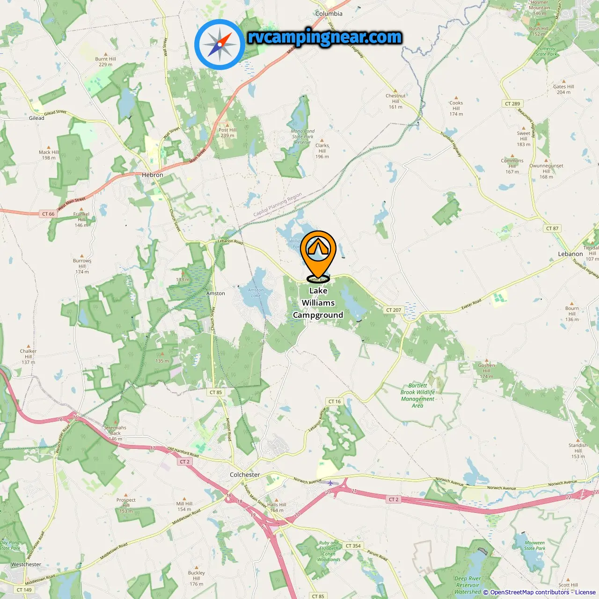The image size is (599, 599).
Task: Click the Hebron town label
Action: [153, 175]
